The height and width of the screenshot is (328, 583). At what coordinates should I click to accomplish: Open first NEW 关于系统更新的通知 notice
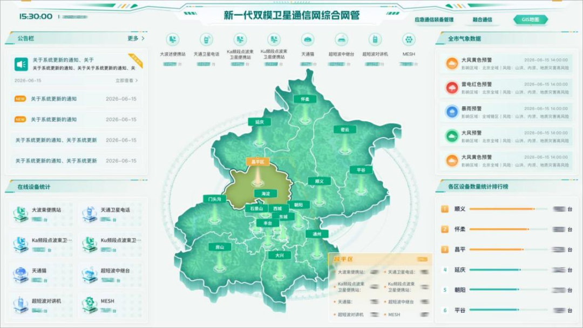point(76,99)
